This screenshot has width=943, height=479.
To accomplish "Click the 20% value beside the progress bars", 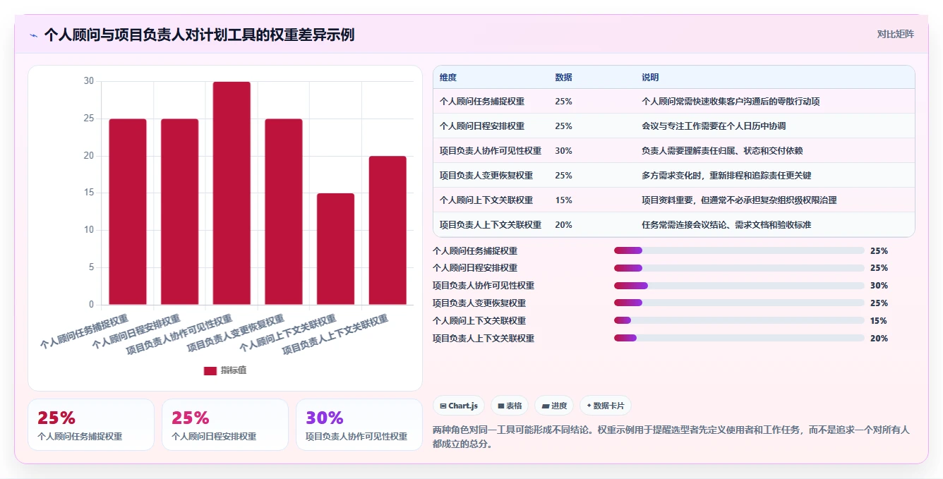I will coord(879,339).
